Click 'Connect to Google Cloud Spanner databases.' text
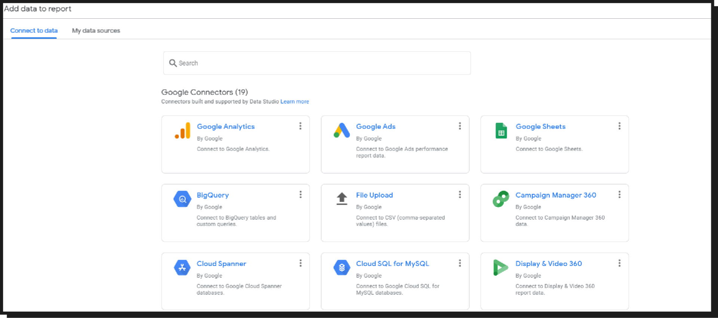 [x=239, y=289]
